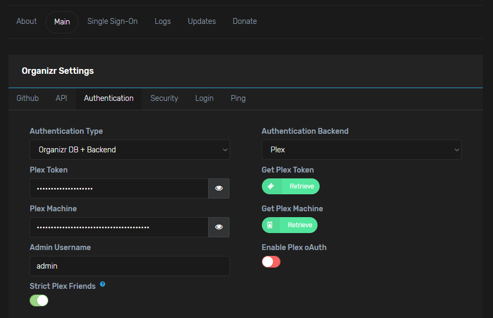Open the Single Sign-On section
Image resolution: width=493 pixels, height=318 pixels.
tap(112, 21)
